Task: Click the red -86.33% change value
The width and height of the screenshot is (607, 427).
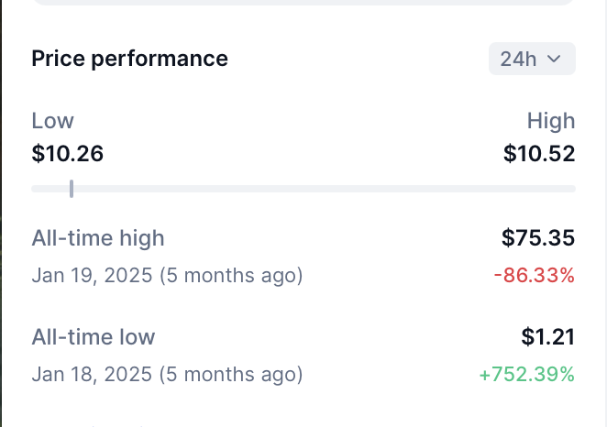Action: click(x=534, y=275)
